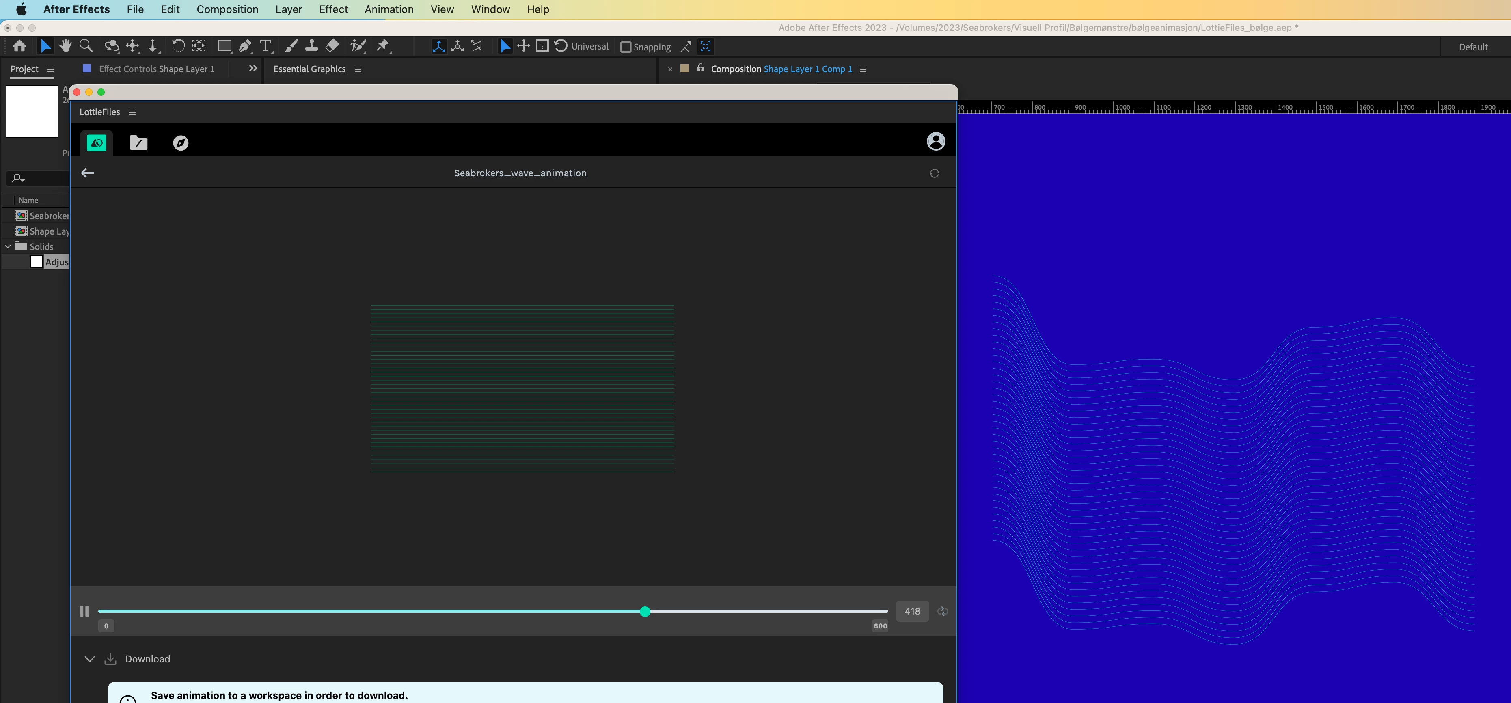Screen dimensions: 1511x703
Task: Select the Pen tool
Action: click(x=245, y=46)
